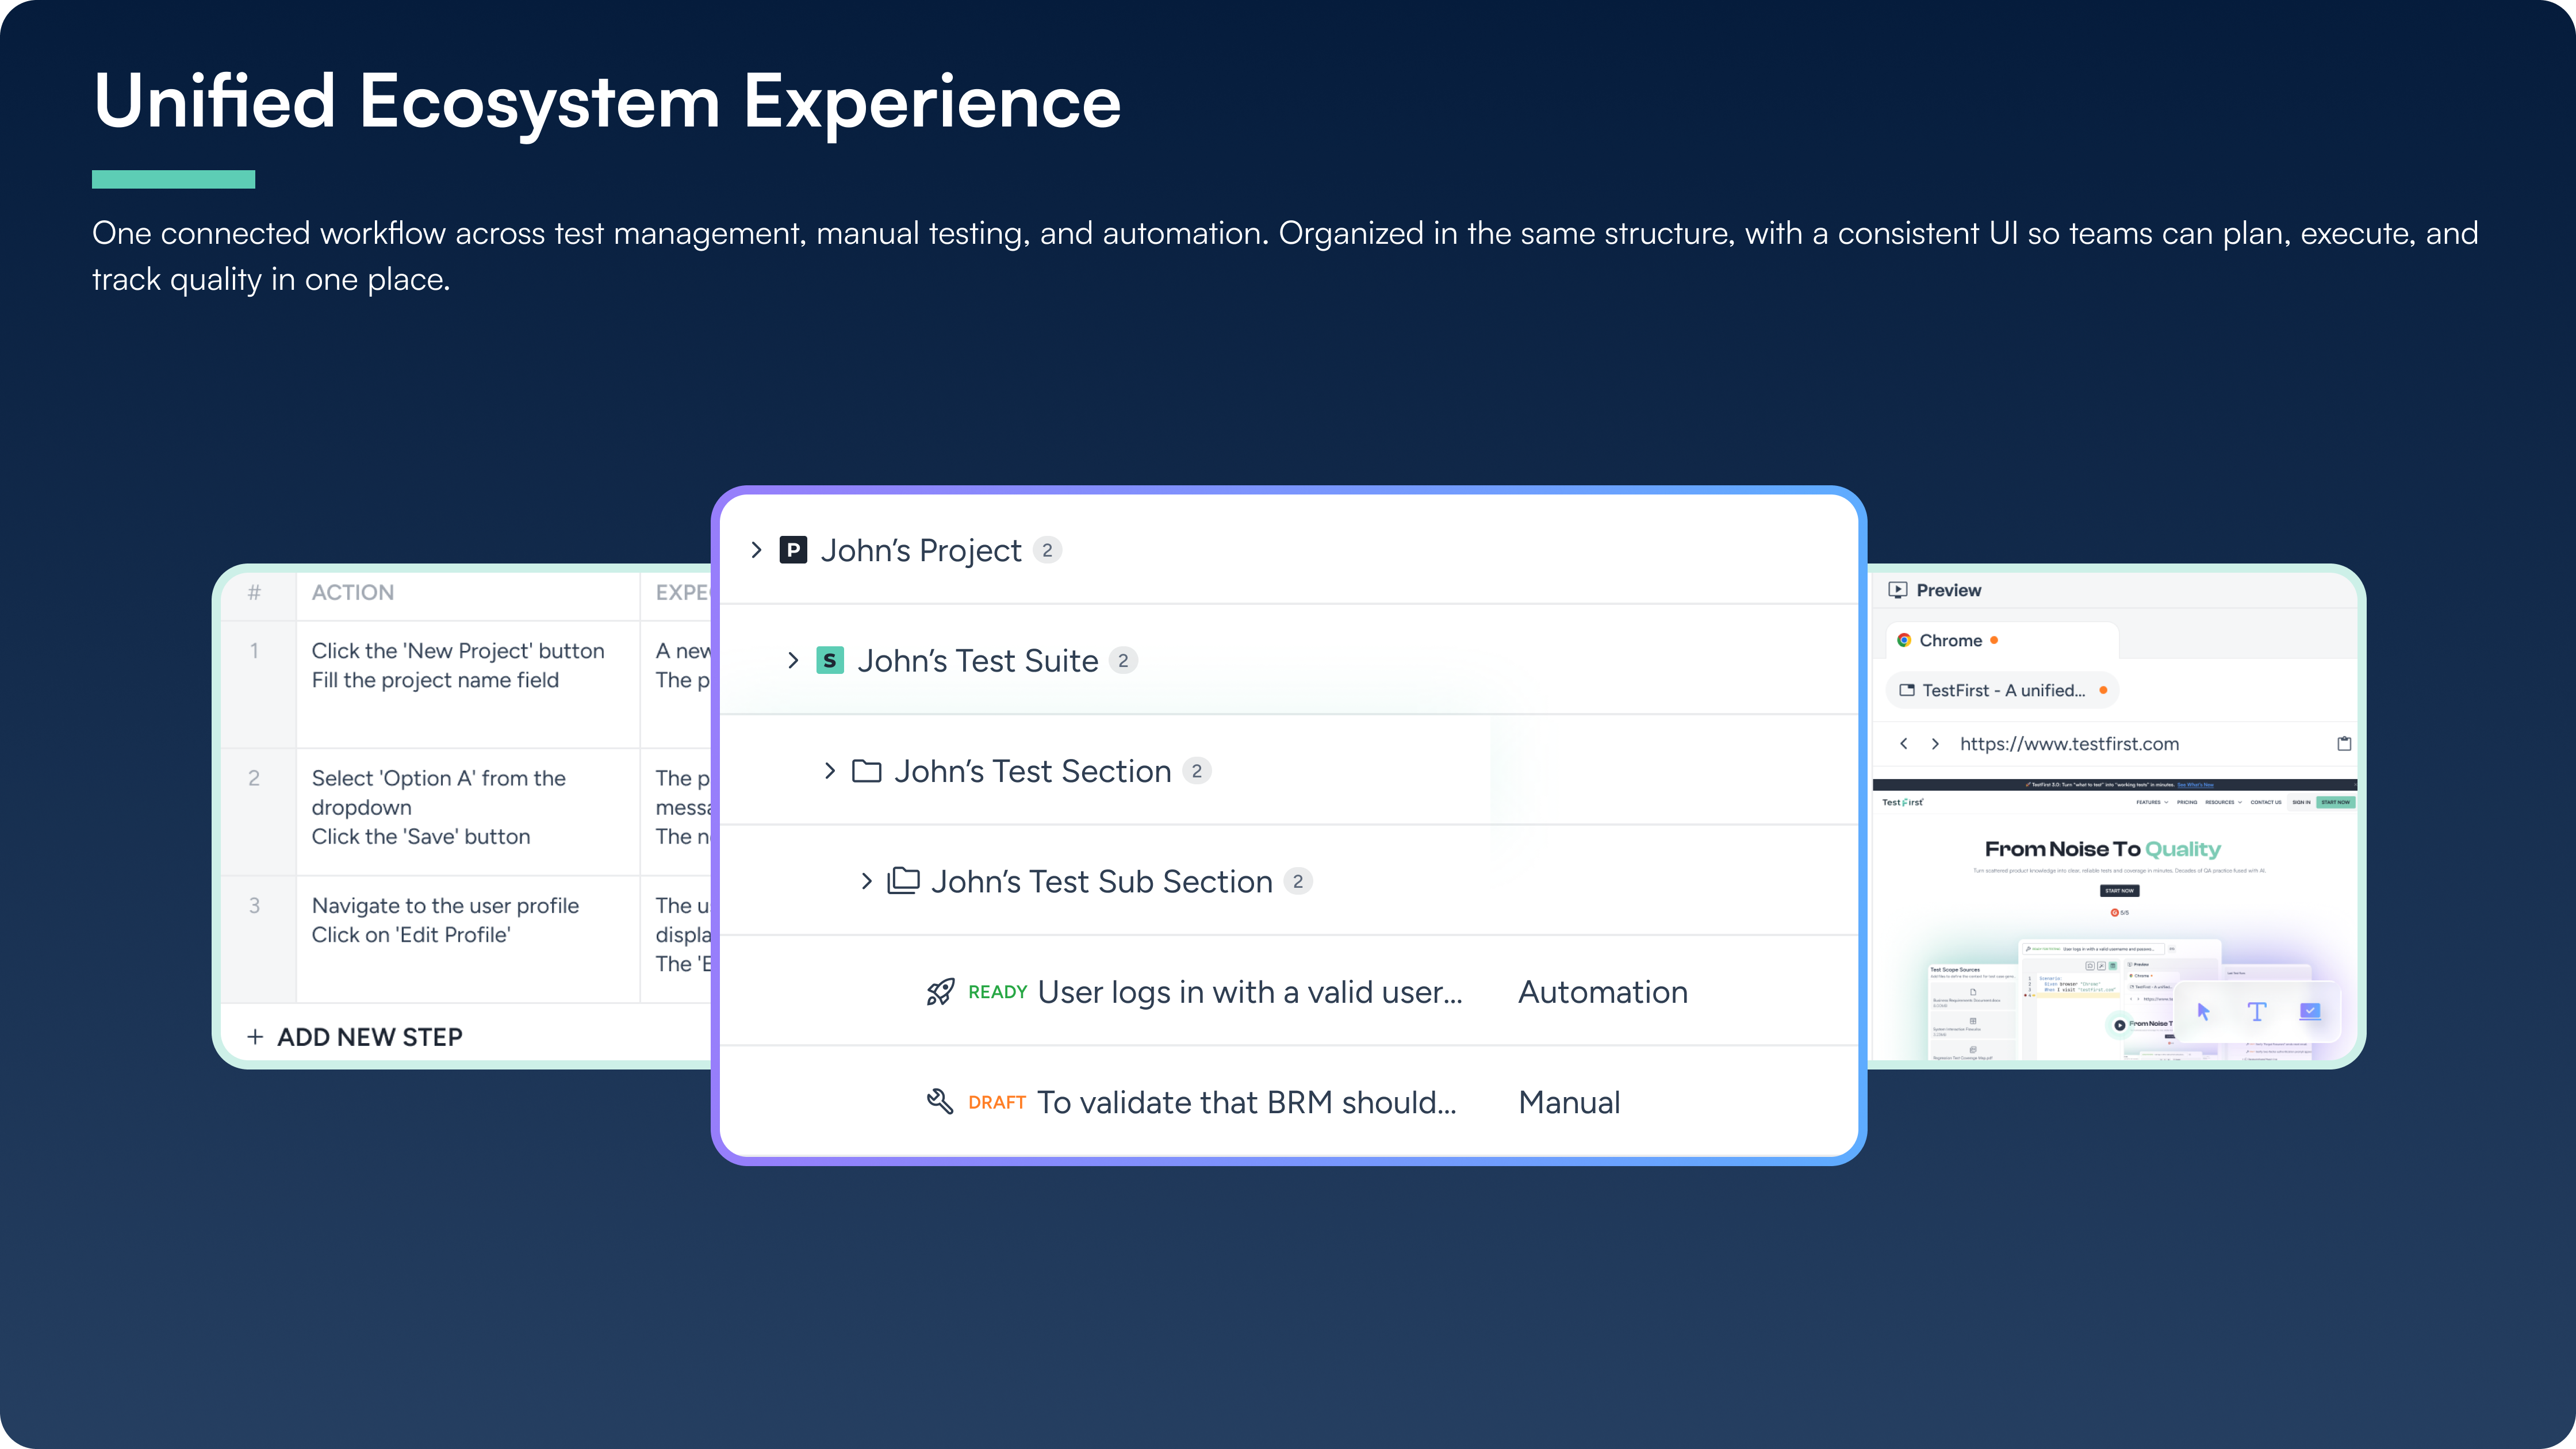Click the URL address field
2576x1449 pixels.
point(2069,743)
